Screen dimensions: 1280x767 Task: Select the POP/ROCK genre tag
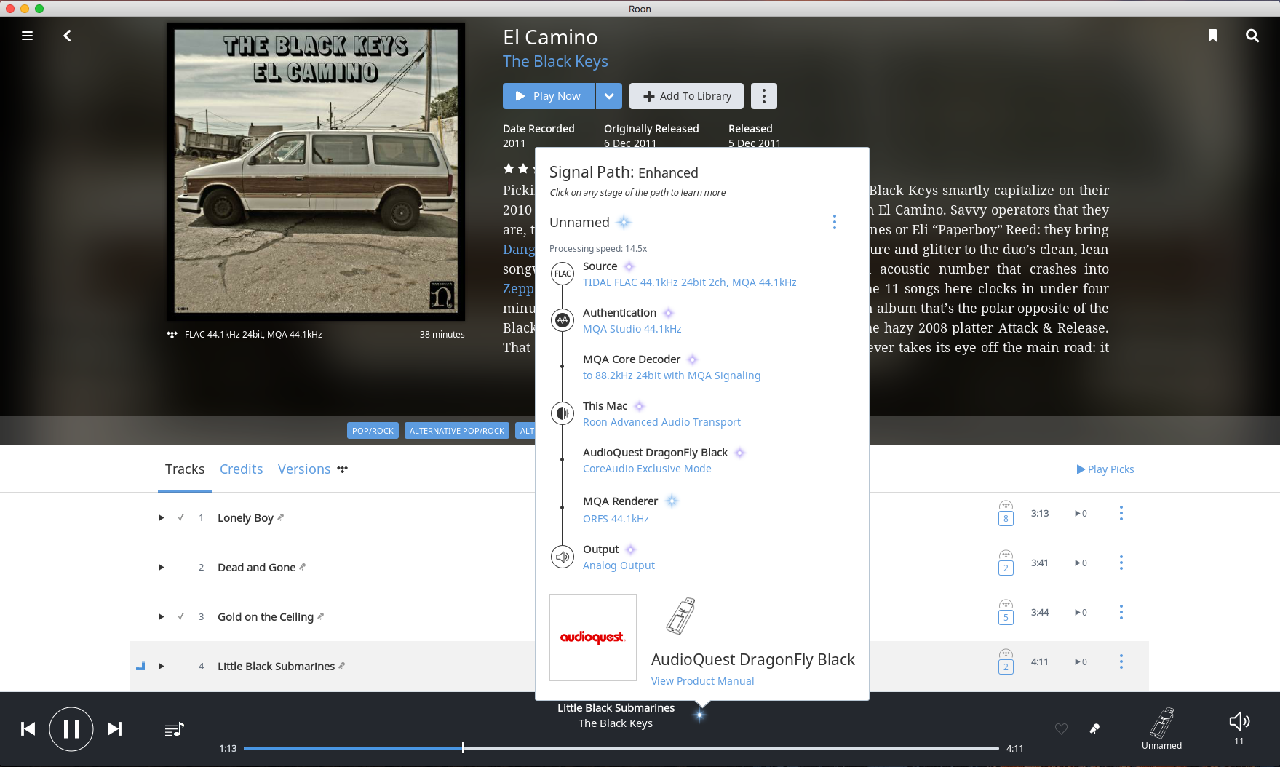tap(373, 431)
